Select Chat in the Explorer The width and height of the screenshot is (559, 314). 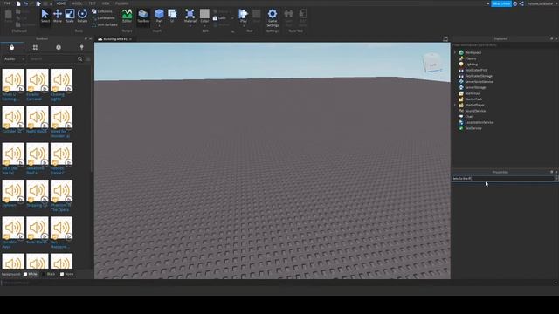point(468,116)
